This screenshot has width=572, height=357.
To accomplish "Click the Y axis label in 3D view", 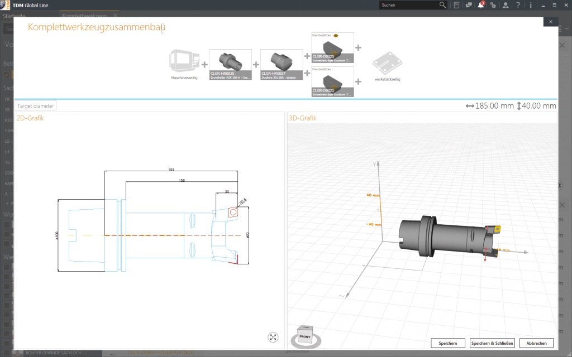I will coord(374,165).
